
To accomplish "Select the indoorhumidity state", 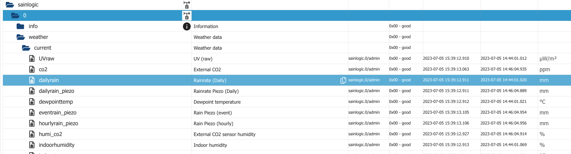I will pyautogui.click(x=56, y=145).
